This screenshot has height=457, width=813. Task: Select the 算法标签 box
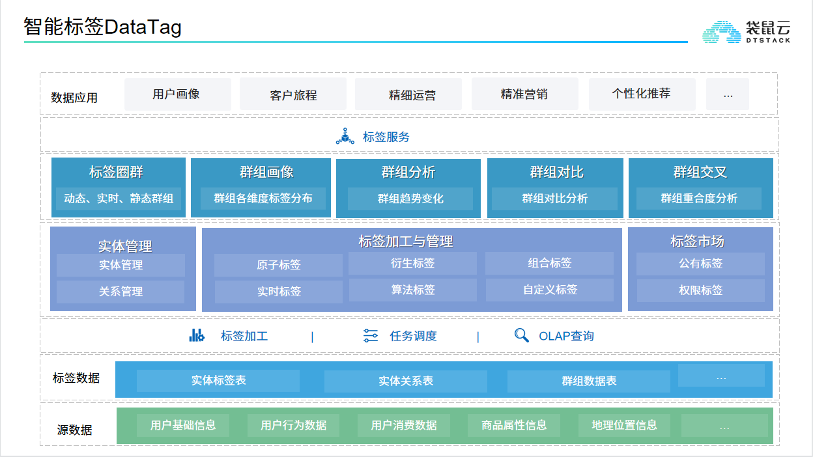pyautogui.click(x=413, y=290)
